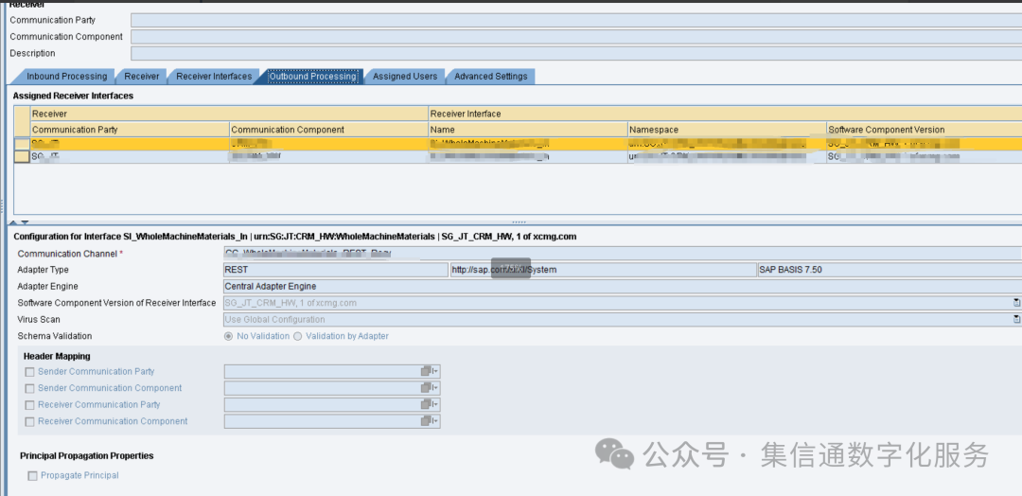The width and height of the screenshot is (1022, 496).
Task: Click the Receiver group header in table
Action: pyautogui.click(x=229, y=114)
